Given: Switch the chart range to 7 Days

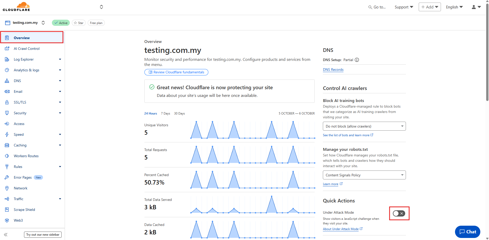Looking at the screenshot, I should pyautogui.click(x=165, y=113).
